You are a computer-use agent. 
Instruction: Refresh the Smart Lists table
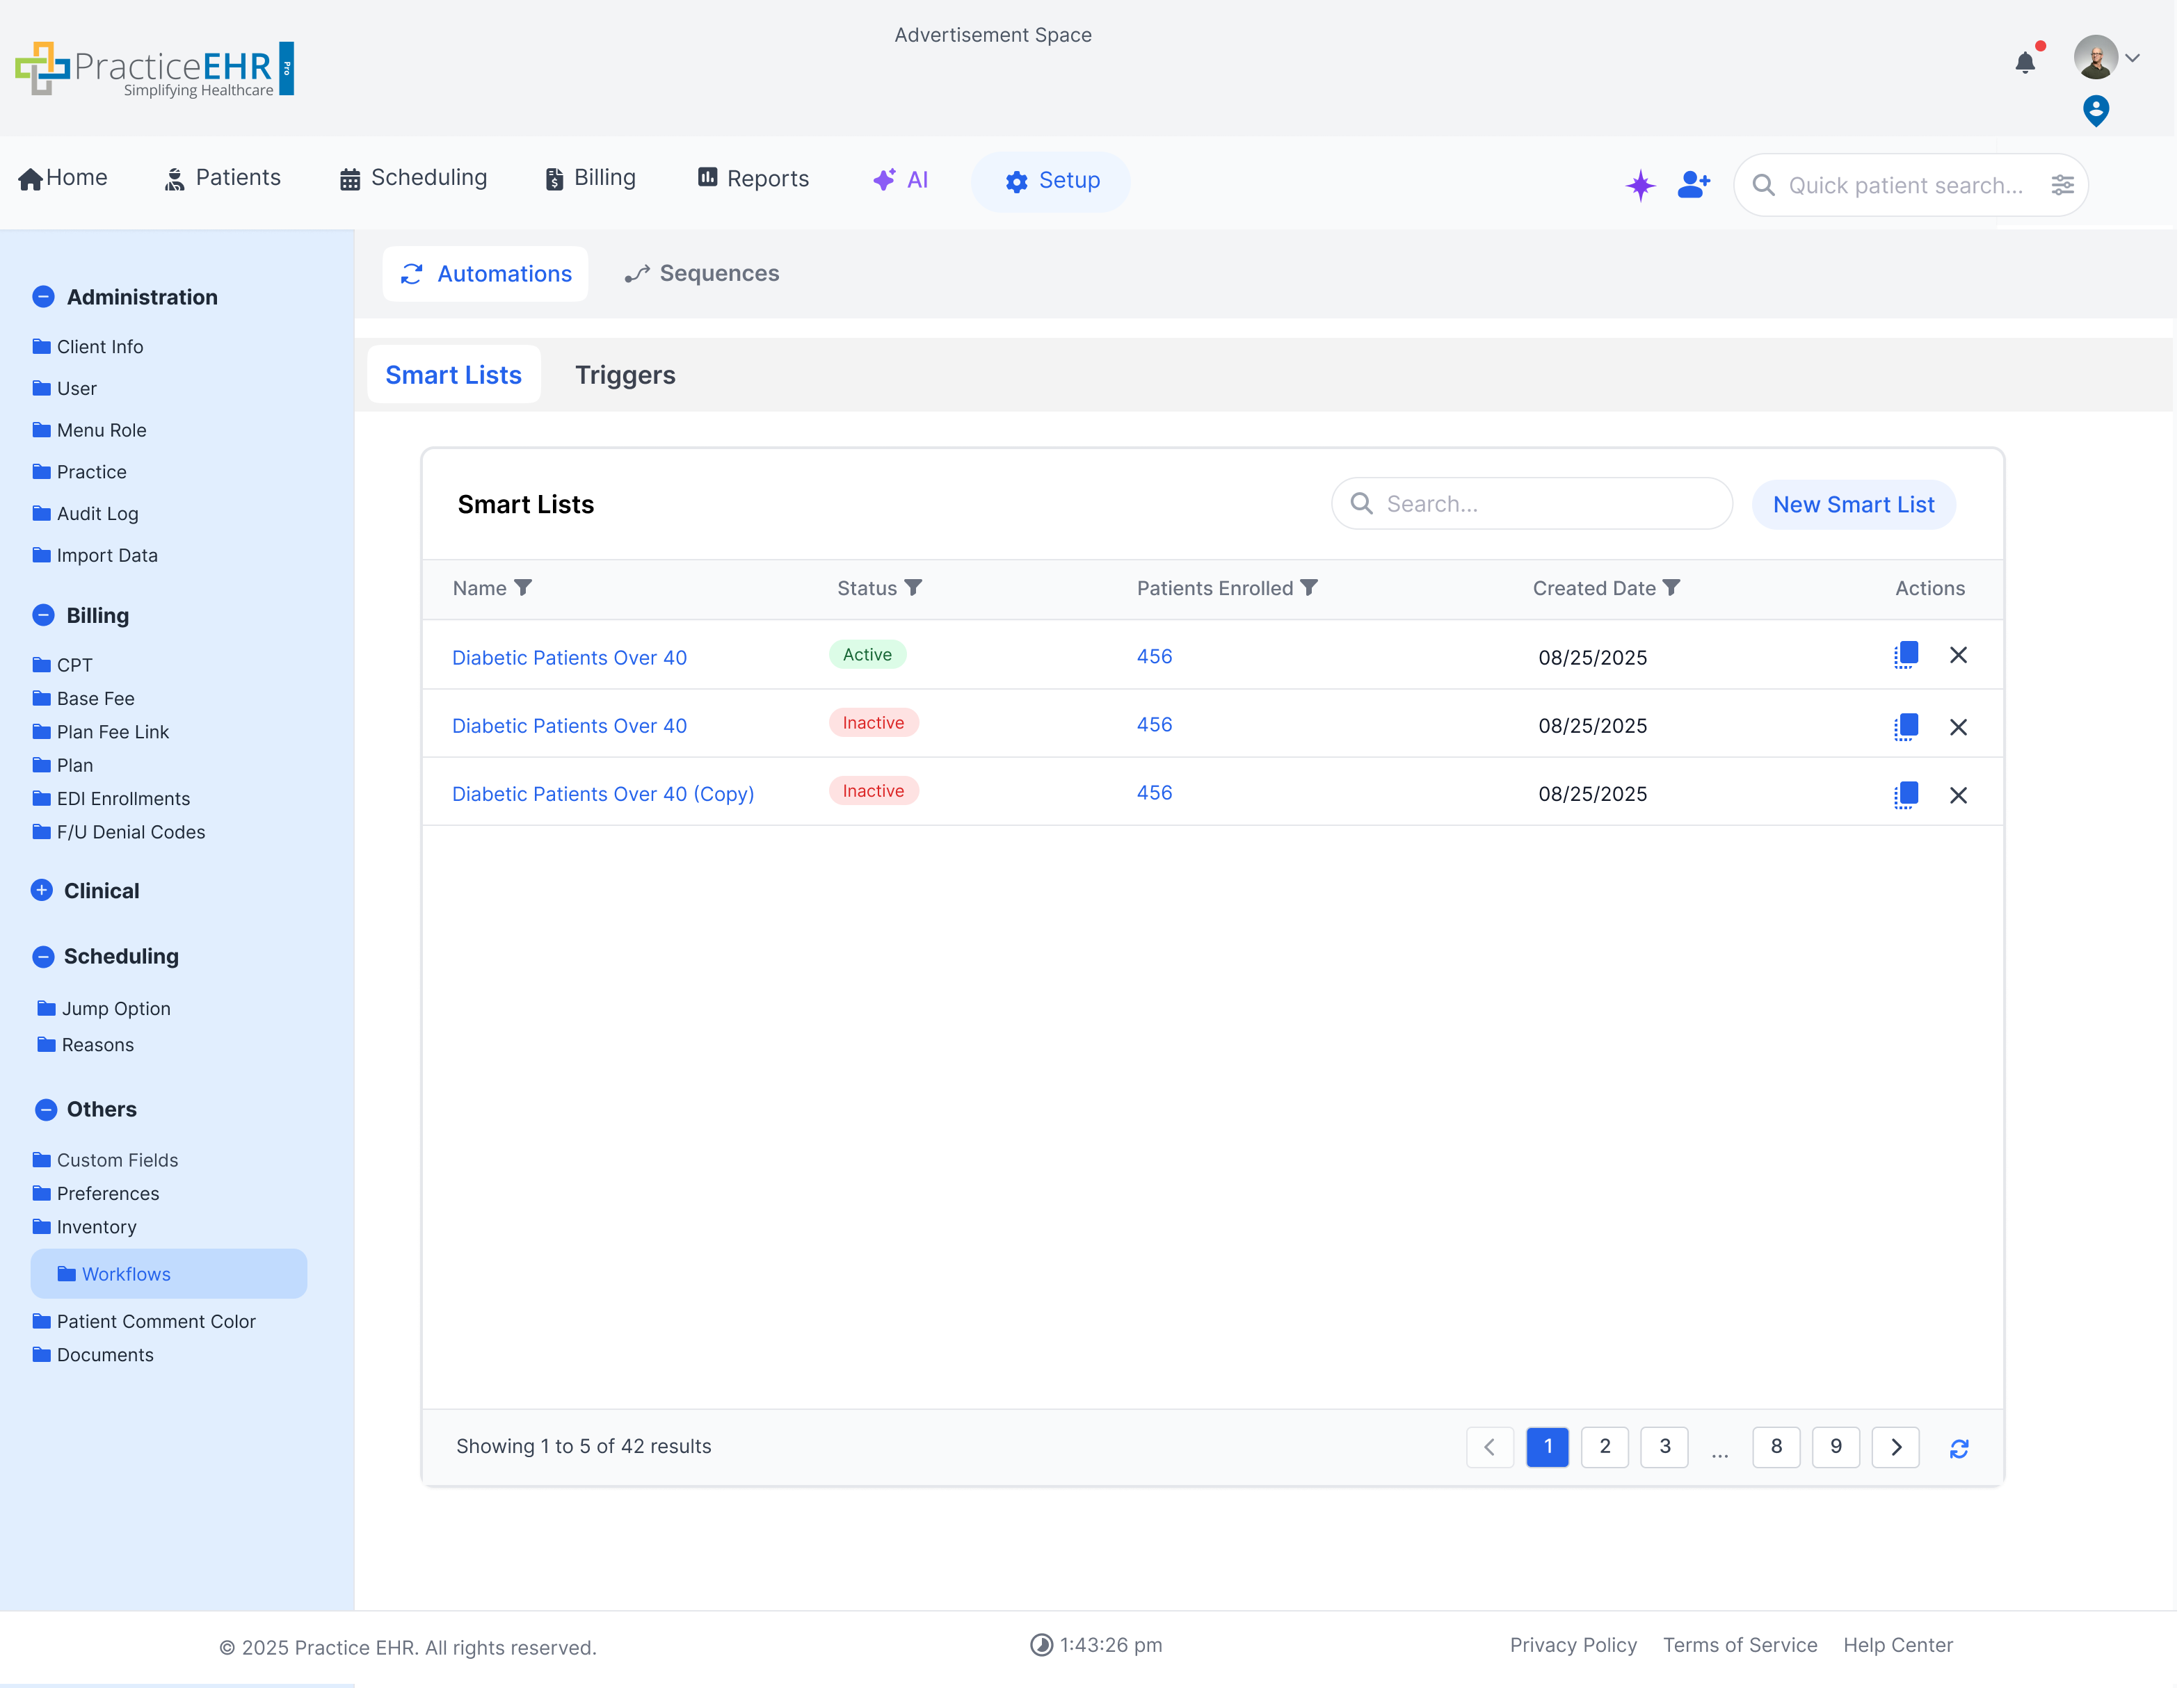pos(1958,1447)
